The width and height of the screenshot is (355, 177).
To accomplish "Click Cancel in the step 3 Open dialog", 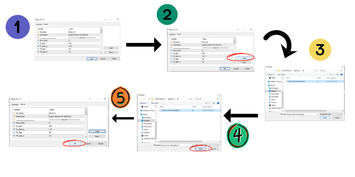I will click(x=337, y=118).
